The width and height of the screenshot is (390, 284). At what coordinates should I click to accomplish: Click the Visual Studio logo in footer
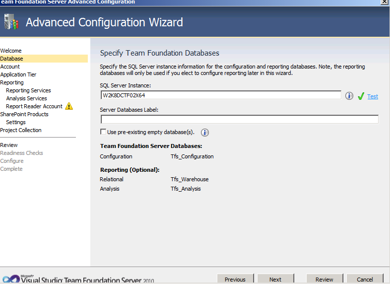click(x=11, y=279)
